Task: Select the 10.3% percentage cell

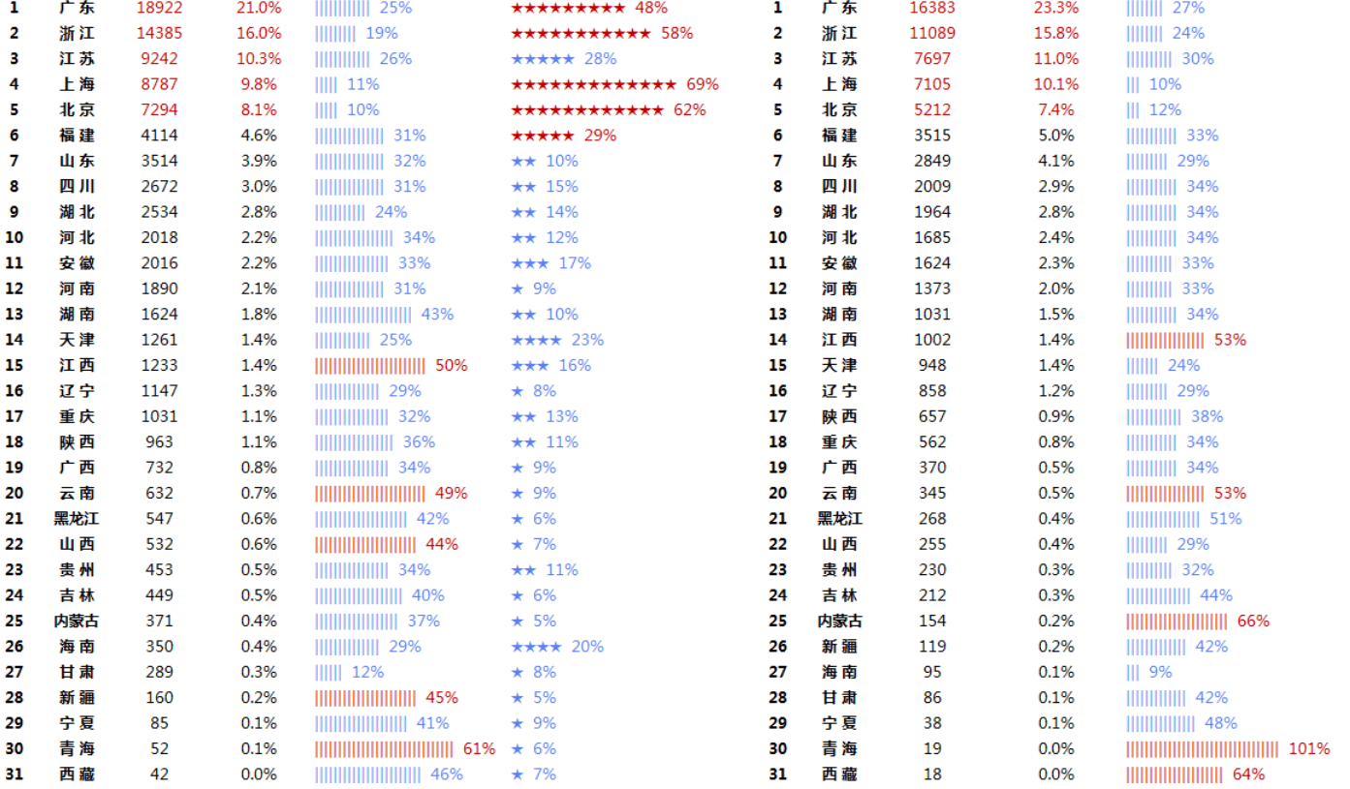Action: [259, 59]
